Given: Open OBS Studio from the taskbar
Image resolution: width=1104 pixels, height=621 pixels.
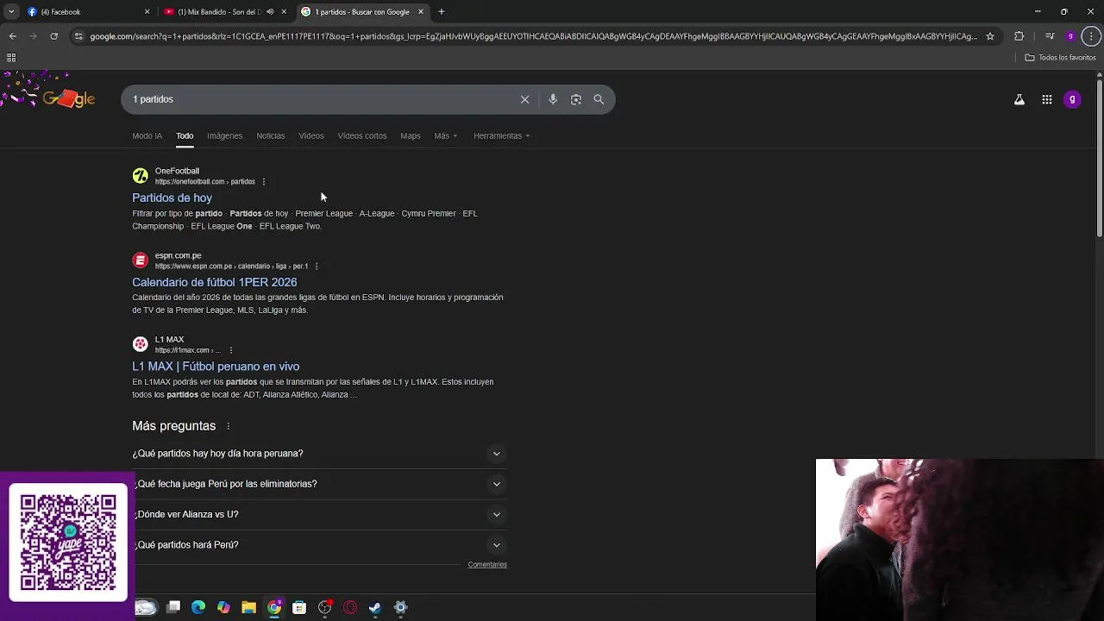Looking at the screenshot, I should coord(324,607).
